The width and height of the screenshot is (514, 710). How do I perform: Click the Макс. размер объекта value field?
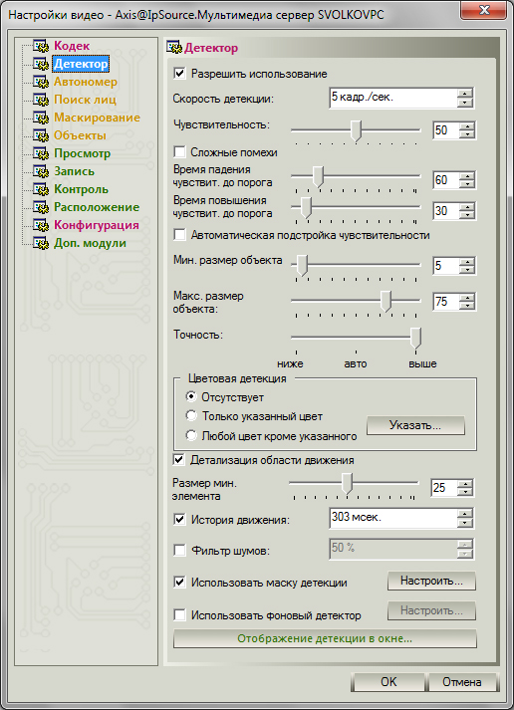click(445, 302)
